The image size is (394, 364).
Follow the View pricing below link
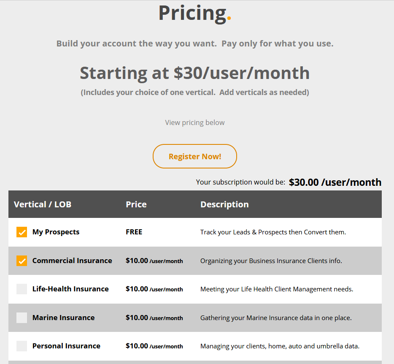tap(195, 122)
